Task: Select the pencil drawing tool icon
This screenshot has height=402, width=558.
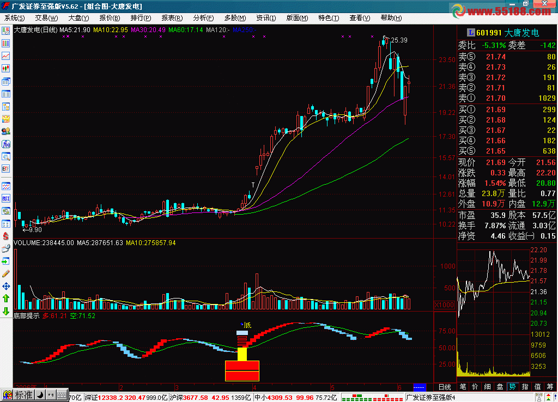Action: (5, 273)
